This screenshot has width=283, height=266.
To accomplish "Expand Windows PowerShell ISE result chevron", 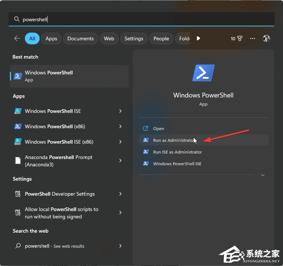I will click(120, 111).
